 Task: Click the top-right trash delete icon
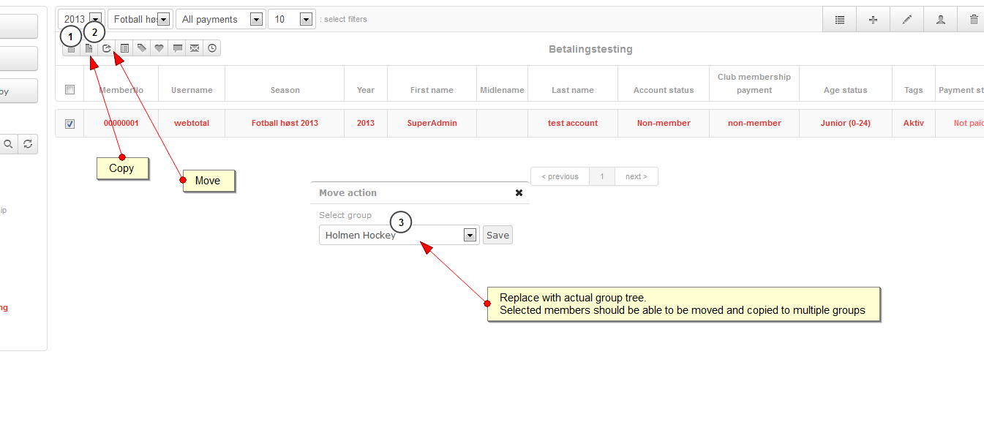coord(974,20)
